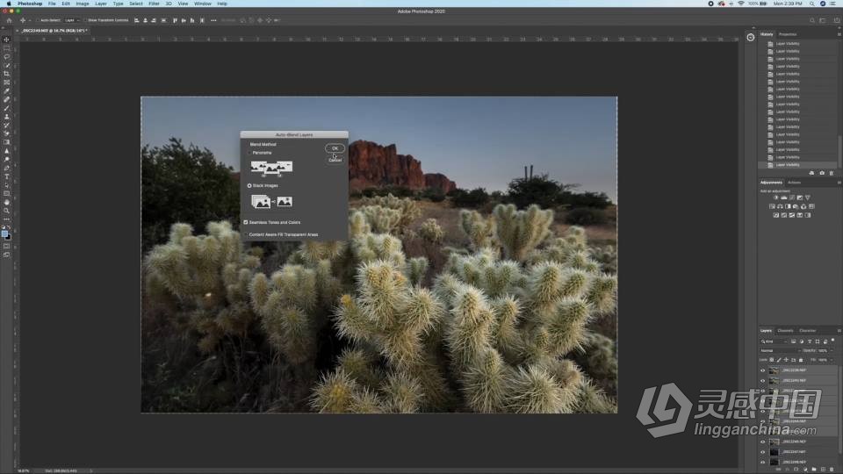The width and height of the screenshot is (843, 474).
Task: Add a Vibrance adjustment
Action: [x=808, y=197]
